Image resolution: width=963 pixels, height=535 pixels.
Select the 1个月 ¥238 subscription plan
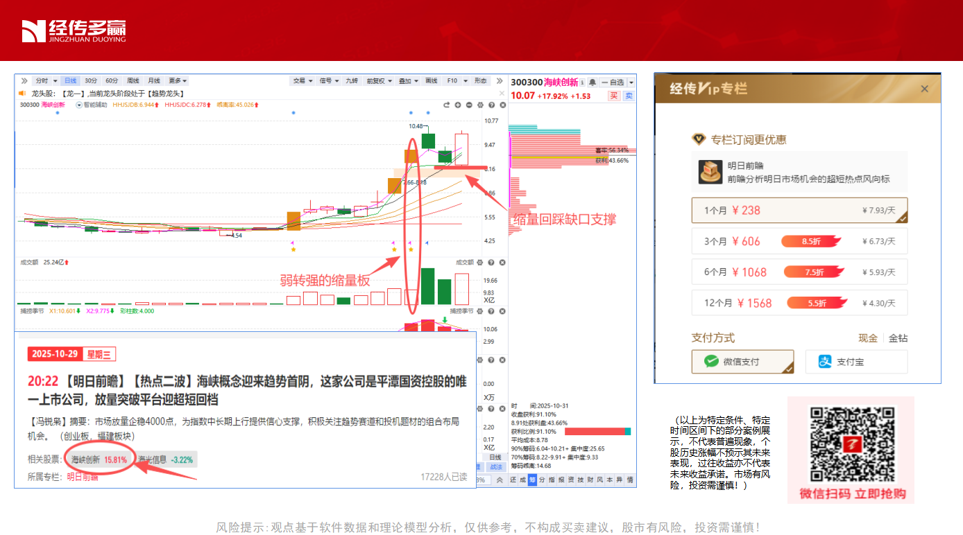[x=799, y=211]
